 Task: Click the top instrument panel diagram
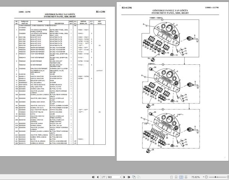click(x=170, y=39)
